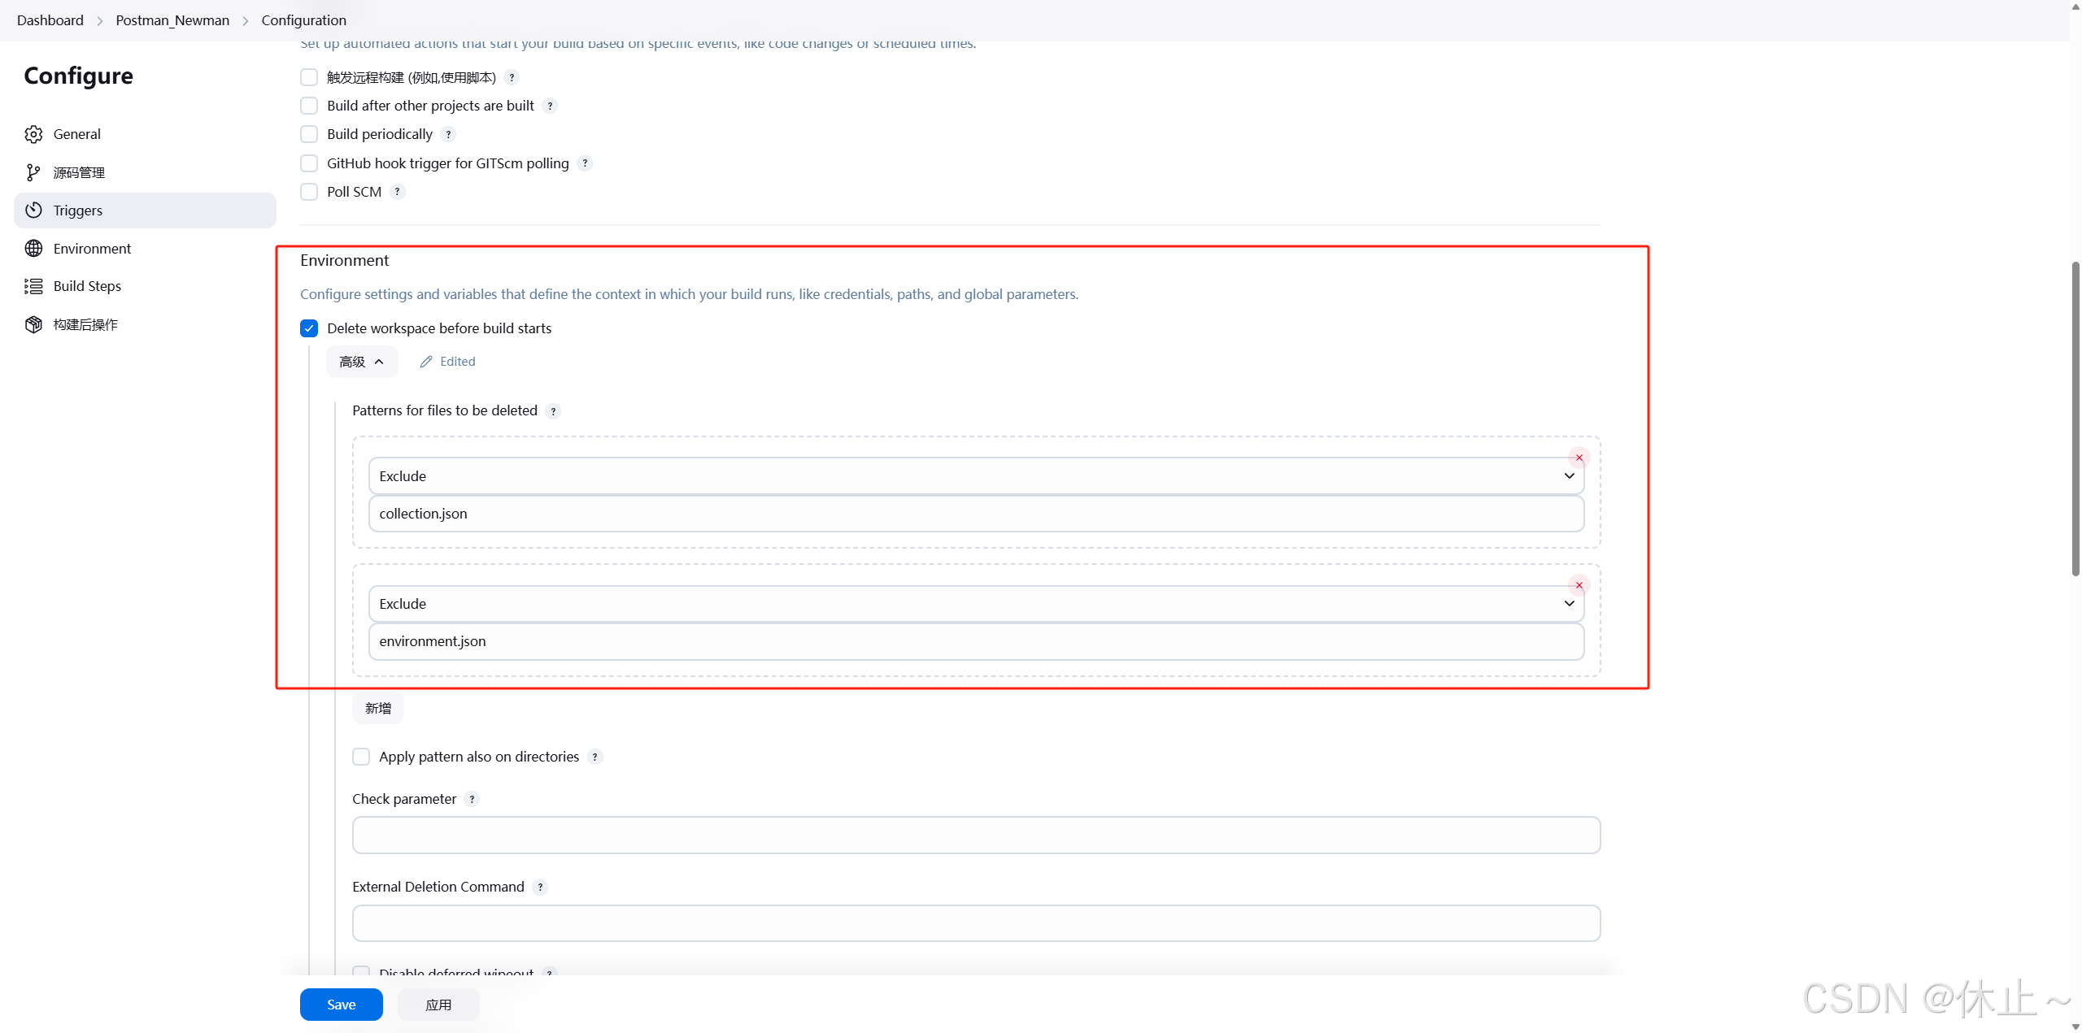Viewport: 2082px width, 1033px height.
Task: Enable Build periodically checkbox
Action: point(309,134)
